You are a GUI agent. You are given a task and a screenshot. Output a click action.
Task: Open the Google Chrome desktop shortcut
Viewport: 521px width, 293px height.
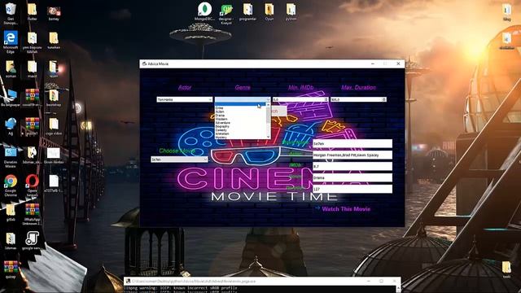(x=11, y=186)
